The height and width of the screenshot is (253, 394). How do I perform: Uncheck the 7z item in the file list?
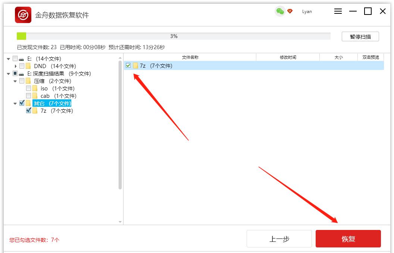point(128,65)
